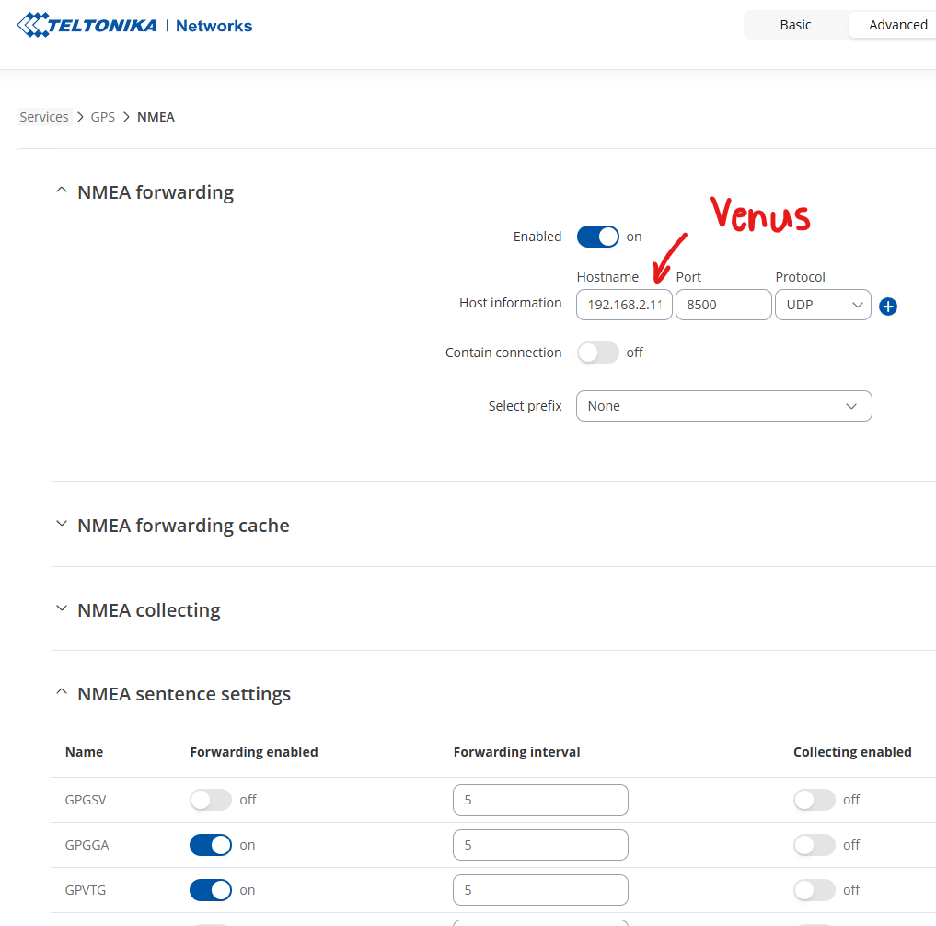Viewport: 936px width, 926px height.
Task: Toggle the Contain connection switch
Action: pos(598,353)
